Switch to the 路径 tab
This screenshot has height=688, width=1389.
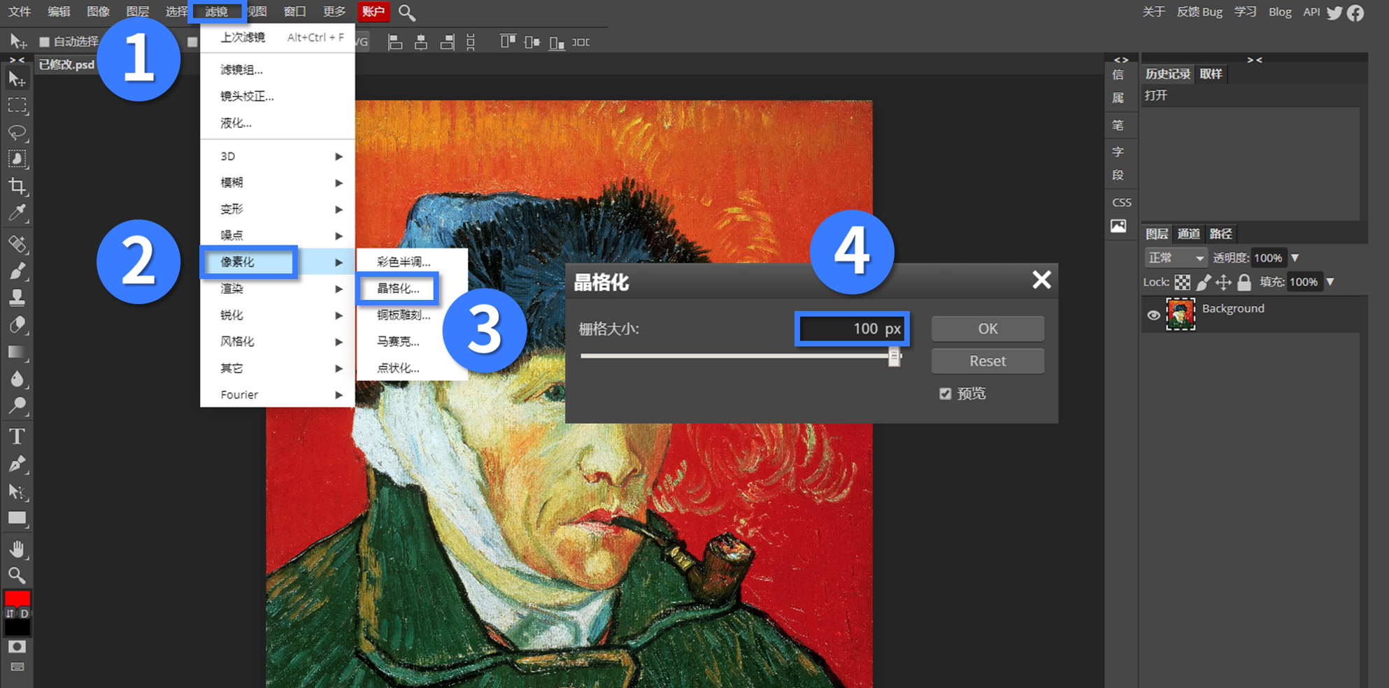(x=1220, y=234)
